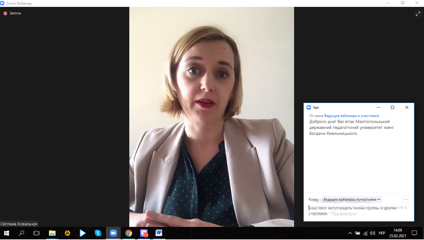Show hidden system tray icons
424x240 pixels.
[x=350, y=233]
